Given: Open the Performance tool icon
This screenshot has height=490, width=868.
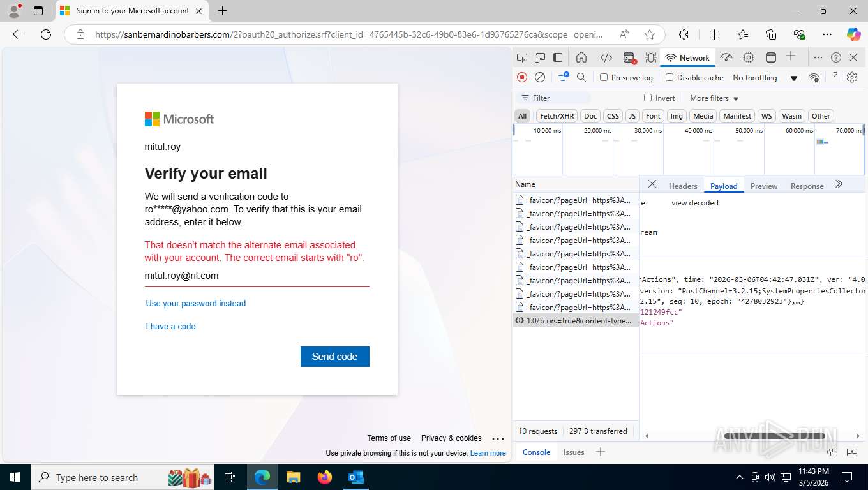Looking at the screenshot, I should (726, 57).
